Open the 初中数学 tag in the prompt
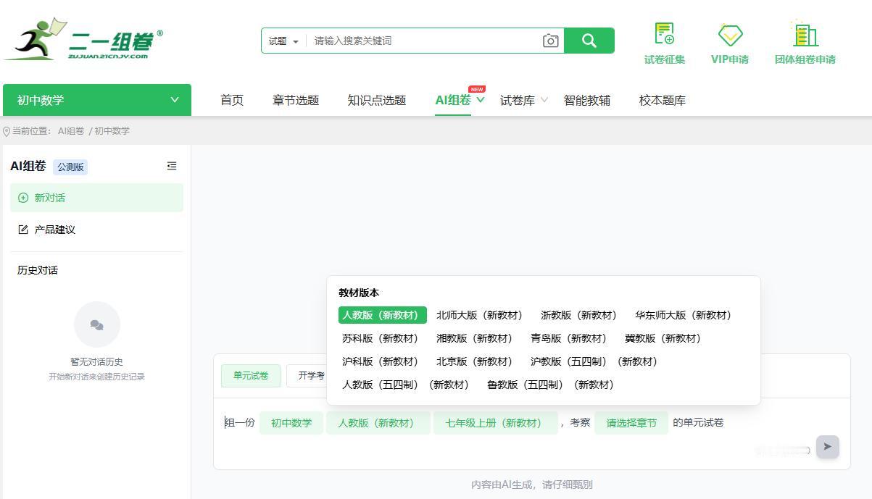 coord(291,423)
